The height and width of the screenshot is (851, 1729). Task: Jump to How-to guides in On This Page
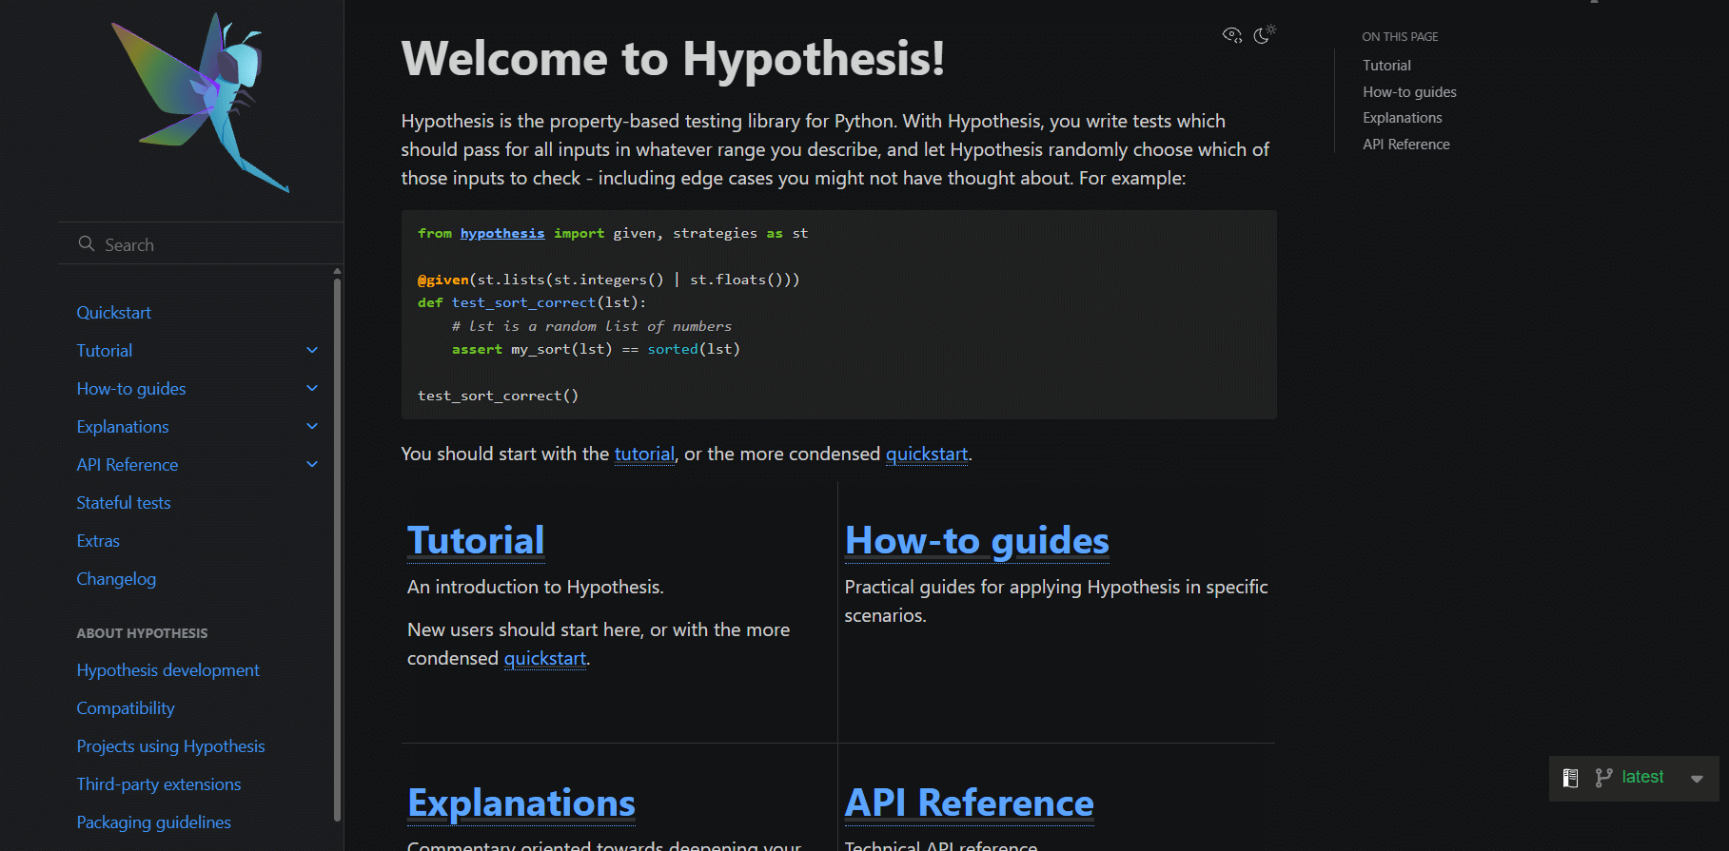click(1409, 92)
